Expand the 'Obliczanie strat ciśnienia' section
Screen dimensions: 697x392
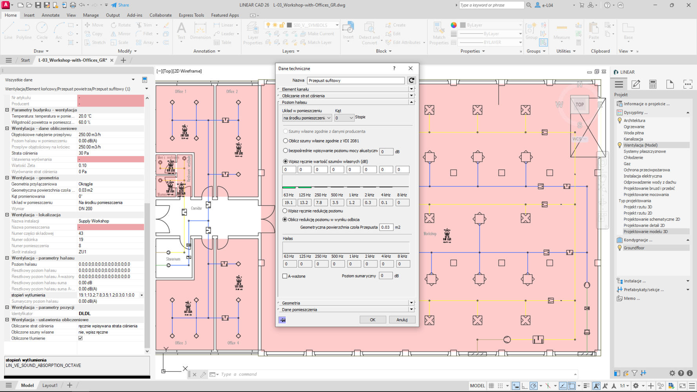tap(411, 96)
